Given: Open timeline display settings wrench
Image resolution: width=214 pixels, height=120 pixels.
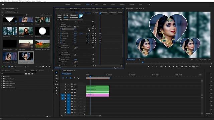Looking at the screenshot, I should tap(78, 78).
